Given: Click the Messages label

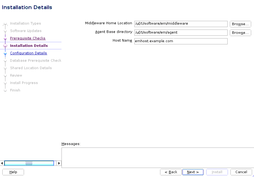Looking at the screenshot, I should pos(71,144).
